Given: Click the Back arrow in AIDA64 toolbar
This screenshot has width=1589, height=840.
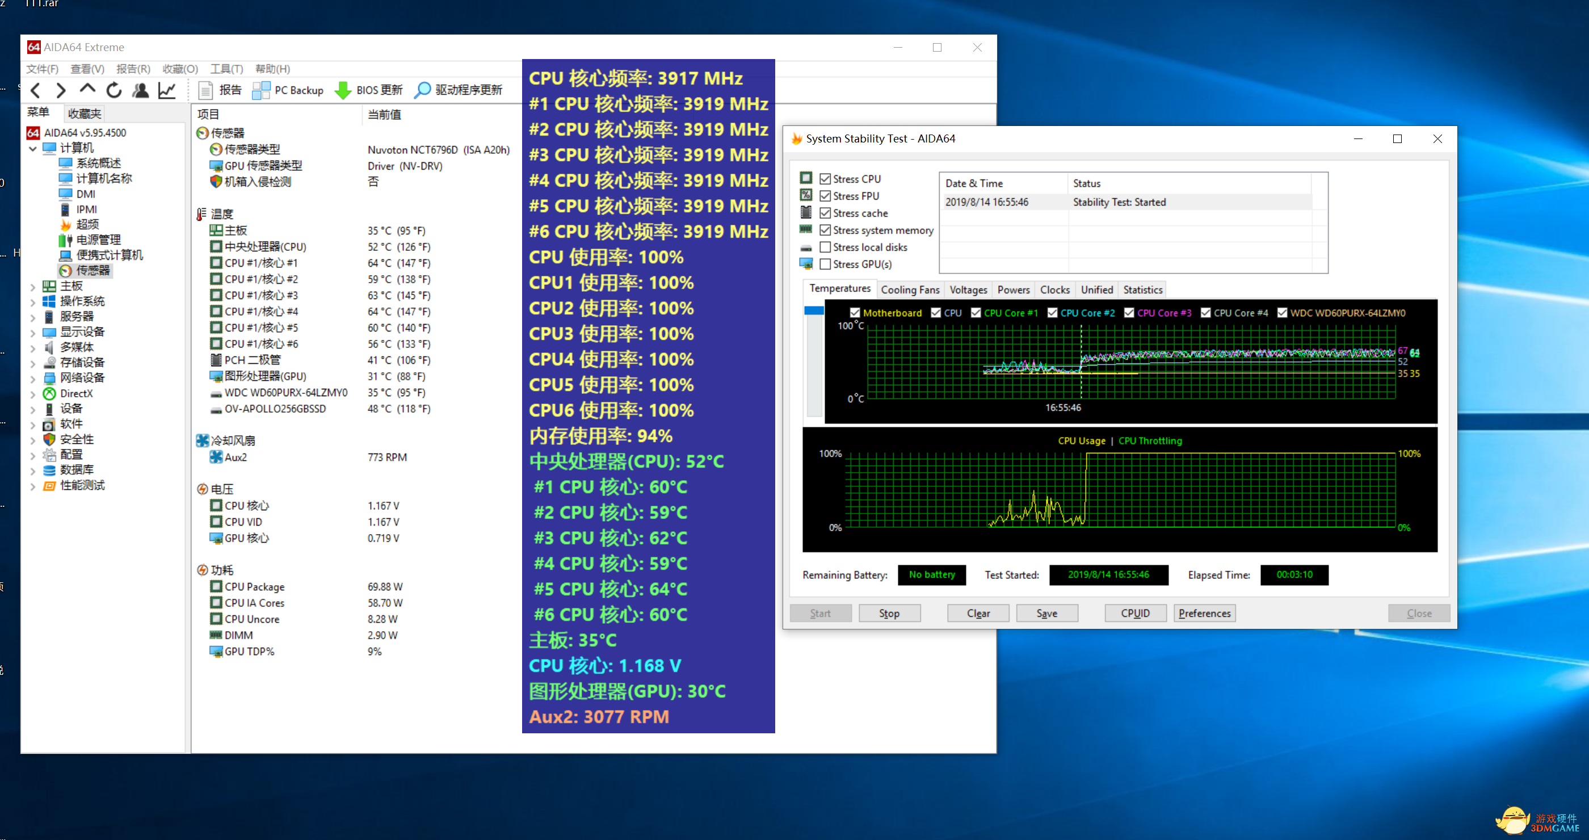Looking at the screenshot, I should pyautogui.click(x=35, y=91).
